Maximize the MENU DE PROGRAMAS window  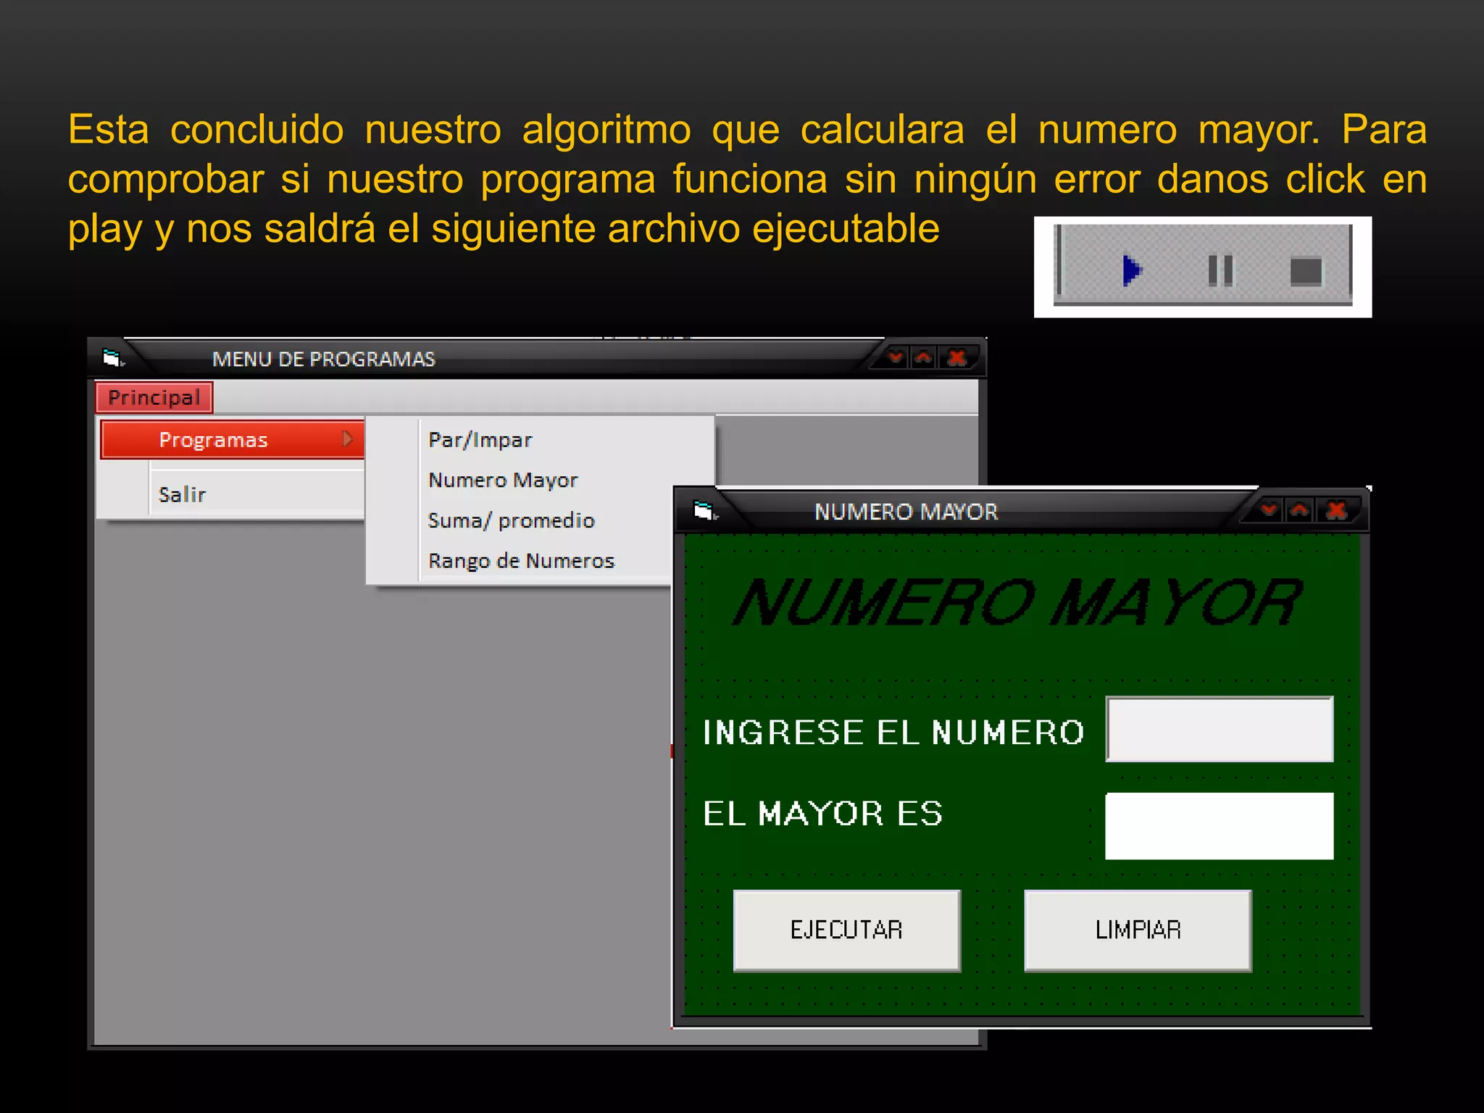[x=924, y=357]
